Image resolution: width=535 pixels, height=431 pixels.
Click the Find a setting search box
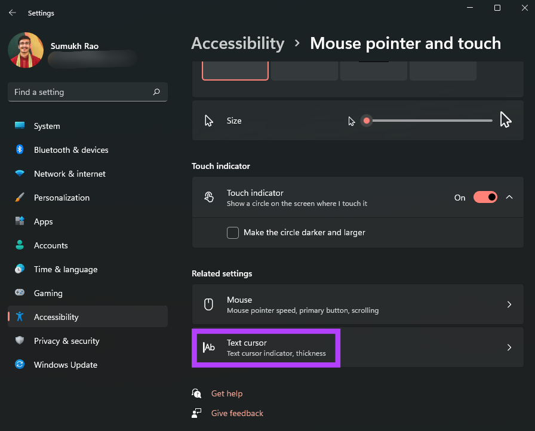point(88,92)
